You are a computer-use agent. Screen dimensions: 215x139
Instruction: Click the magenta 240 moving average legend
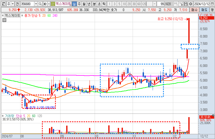55,15
